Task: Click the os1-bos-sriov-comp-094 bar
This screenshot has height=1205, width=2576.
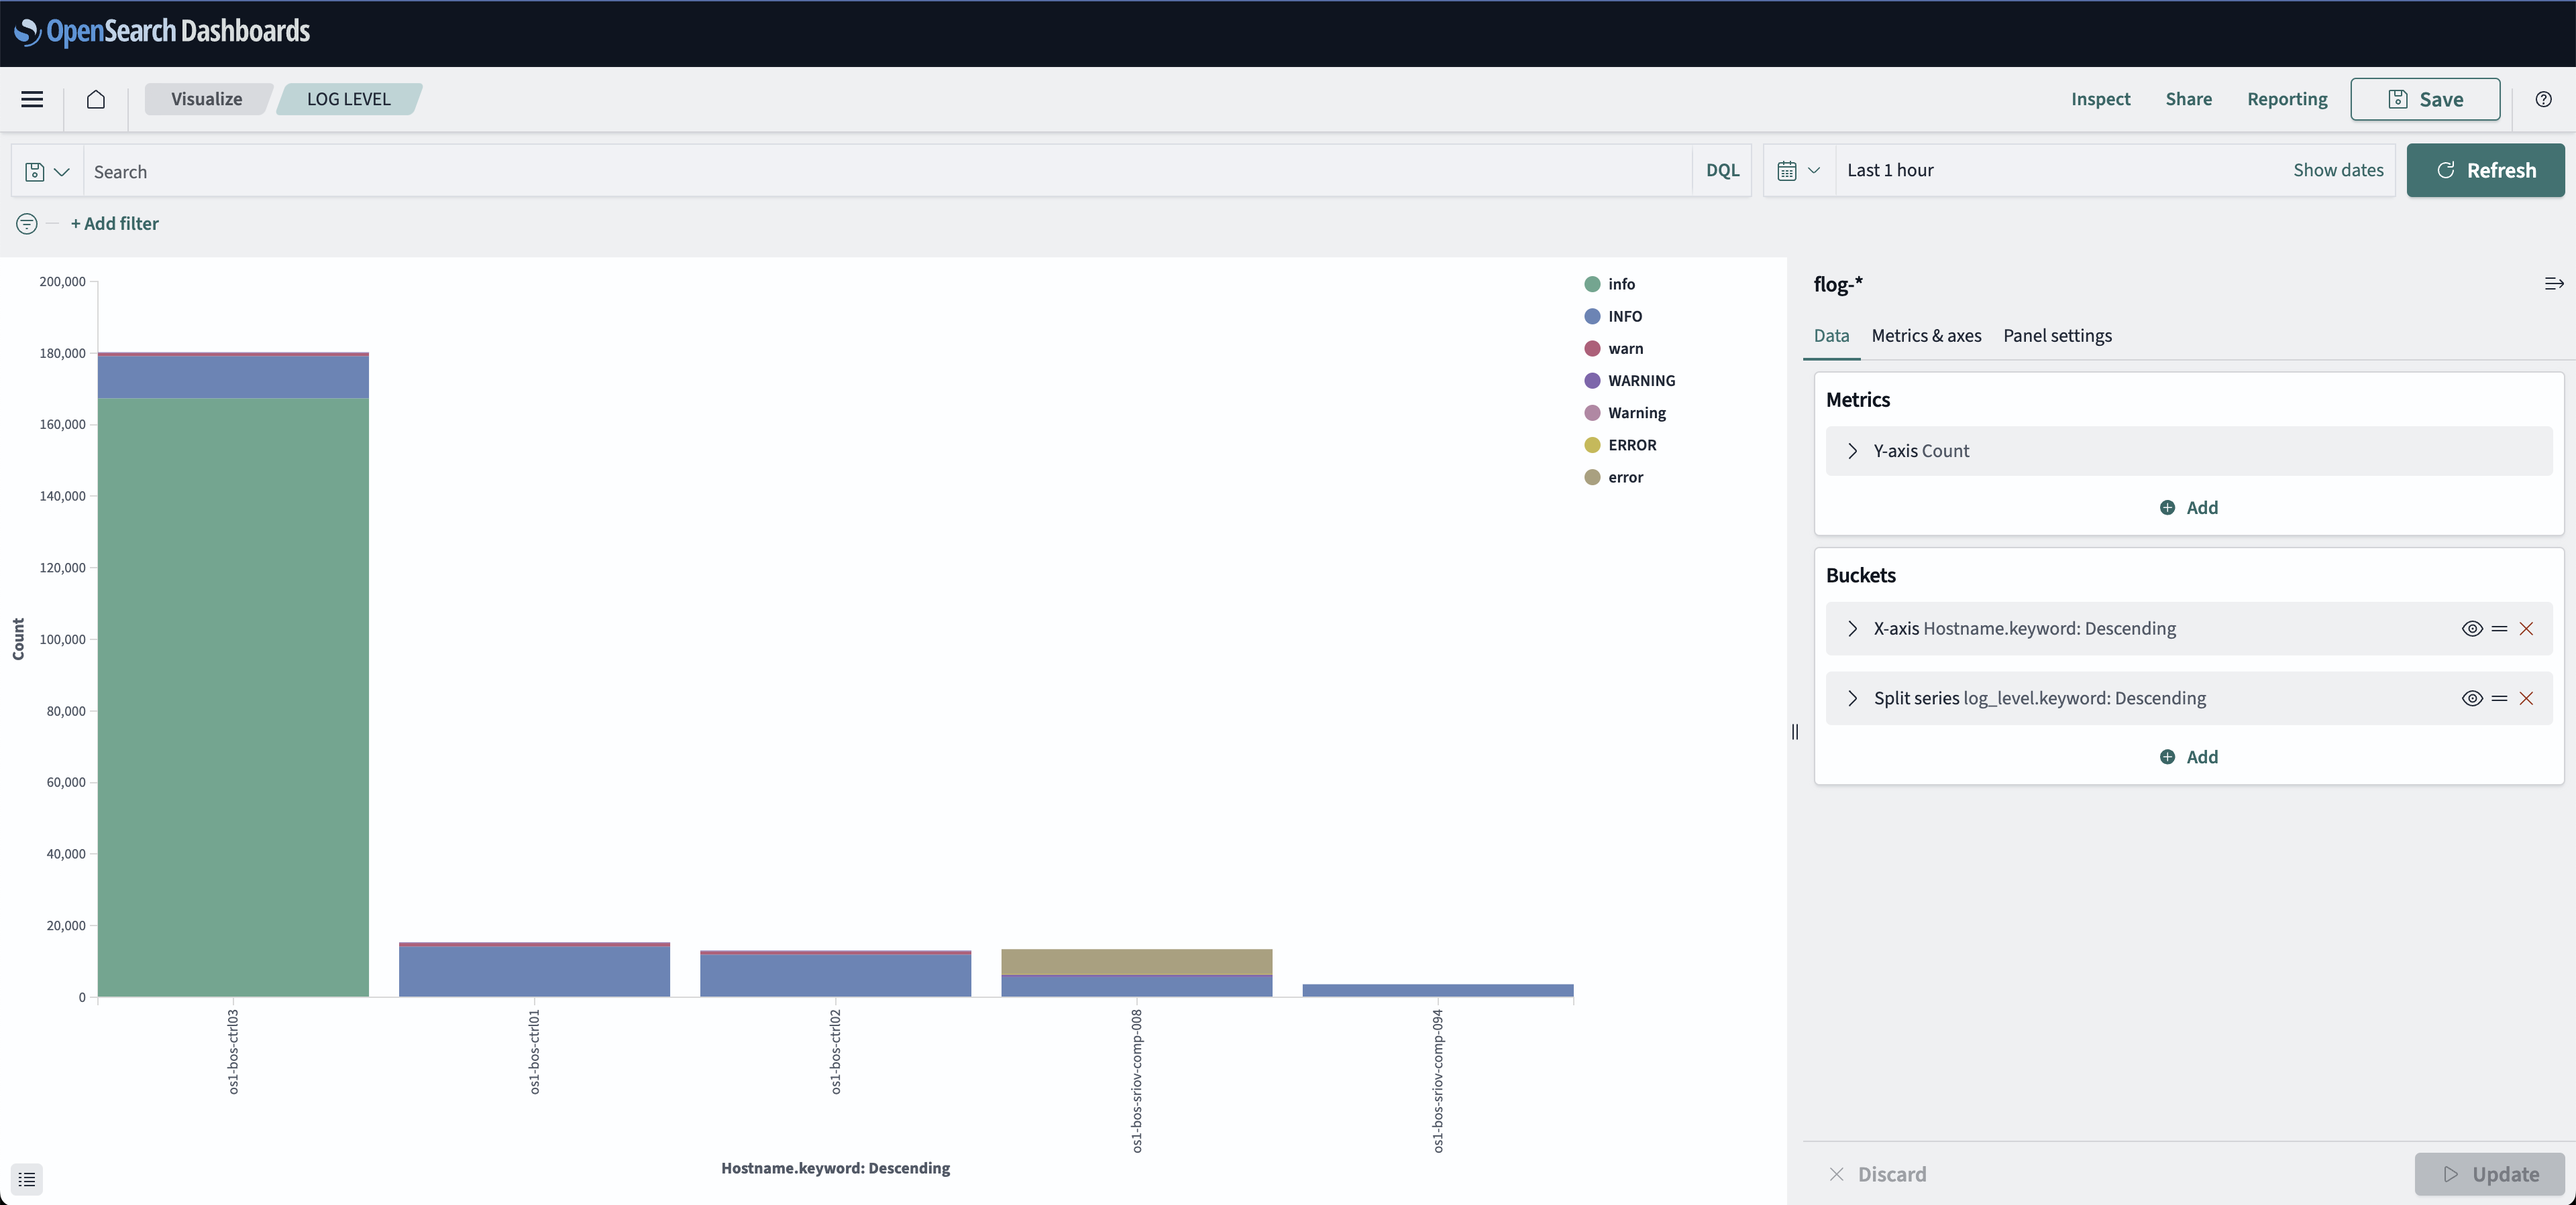Action: 1437,990
